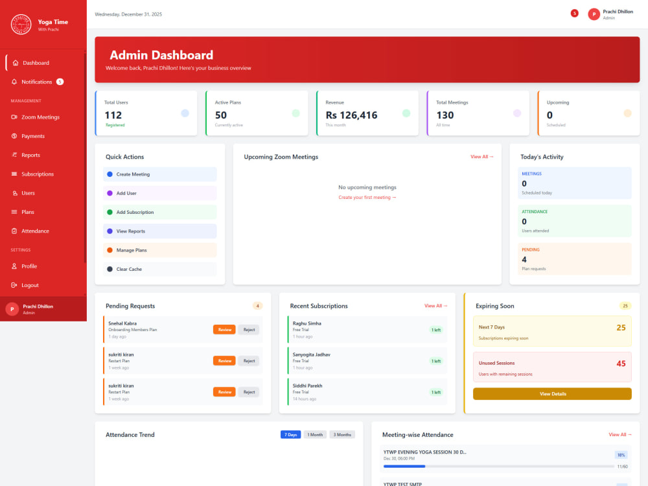Click the Payments icon in sidebar
The image size is (648, 486).
[14, 136]
